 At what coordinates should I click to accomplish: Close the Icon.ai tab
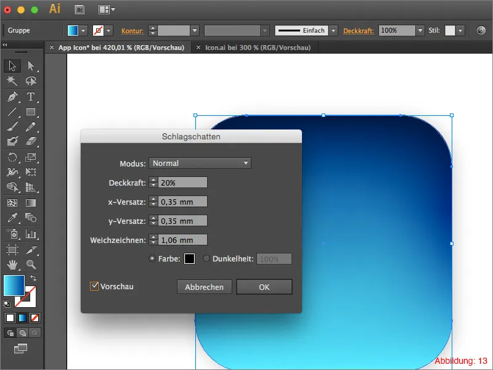click(198, 47)
